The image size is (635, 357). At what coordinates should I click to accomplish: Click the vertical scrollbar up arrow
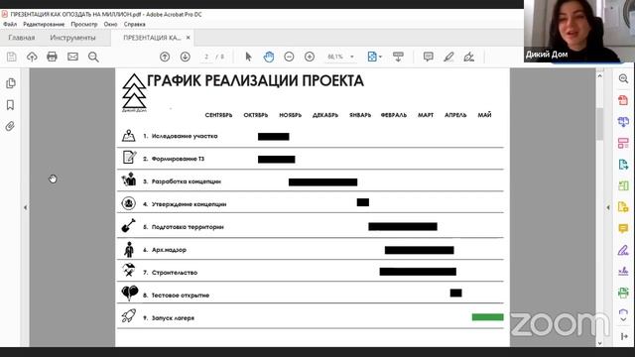[599, 75]
